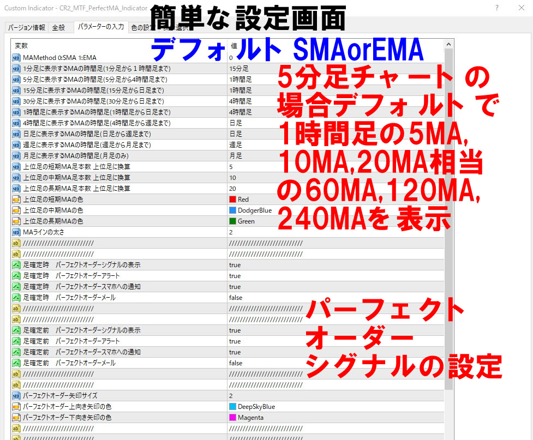Open the 色の設定 tab
The width and height of the screenshot is (533, 440).
[143, 27]
